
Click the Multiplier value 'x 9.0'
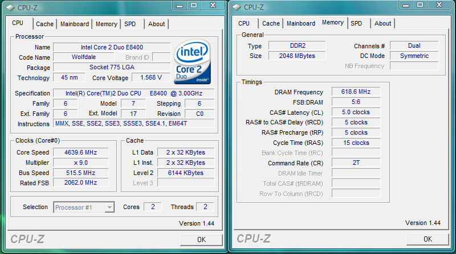coord(80,163)
